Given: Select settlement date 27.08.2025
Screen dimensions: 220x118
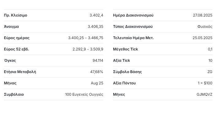Looking at the screenshot, I should (203, 15).
